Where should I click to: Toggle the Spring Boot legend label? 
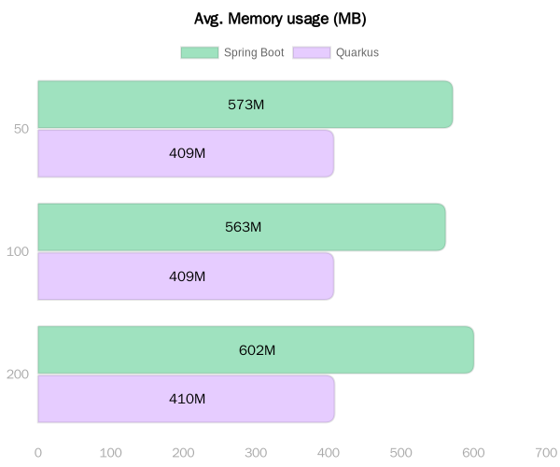click(x=254, y=52)
